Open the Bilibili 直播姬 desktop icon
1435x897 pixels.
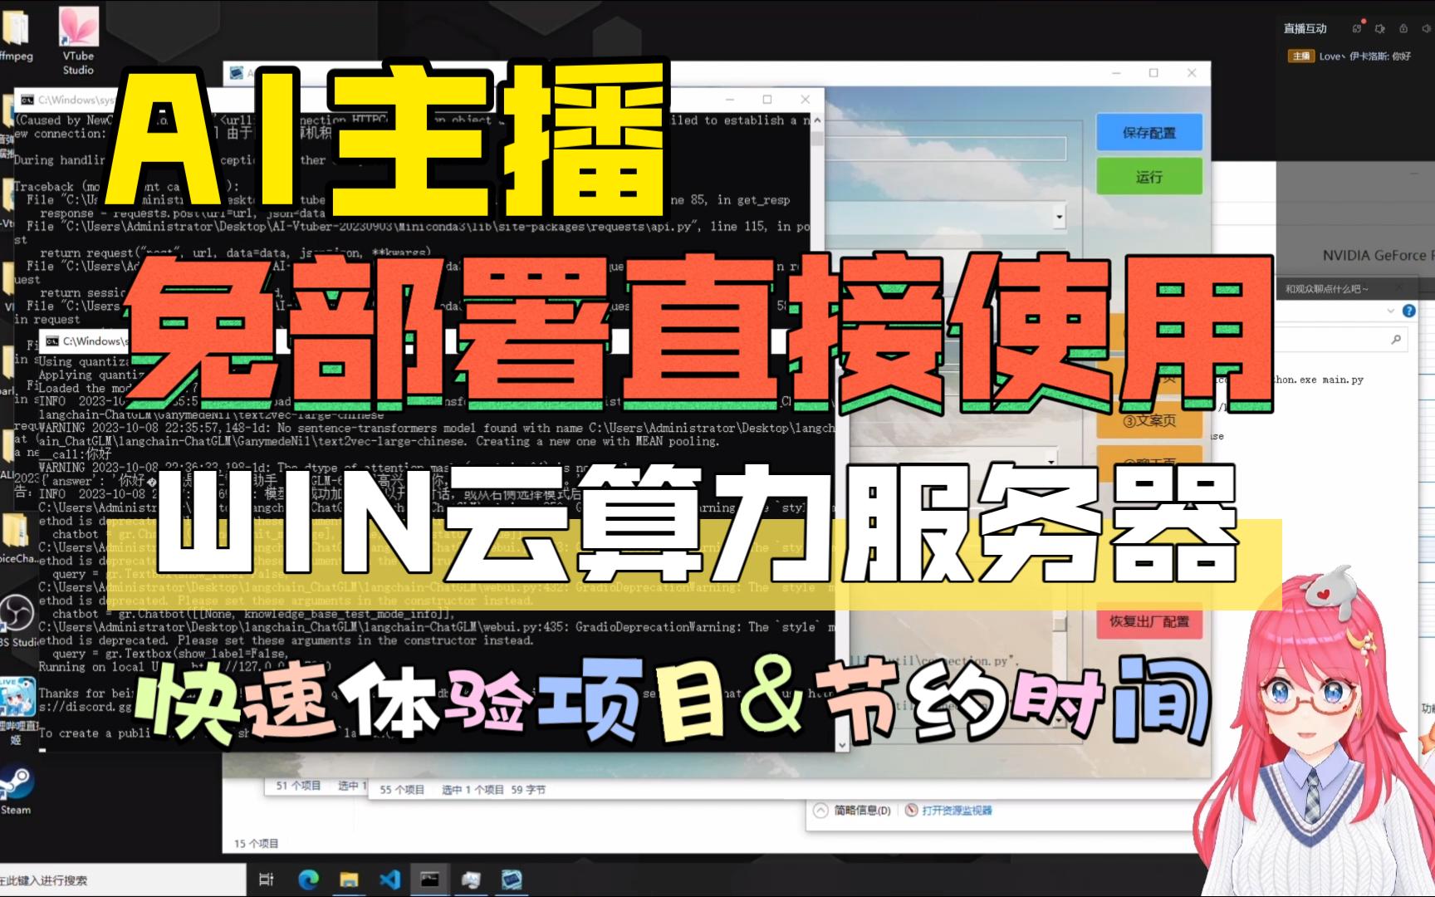pos(17,710)
